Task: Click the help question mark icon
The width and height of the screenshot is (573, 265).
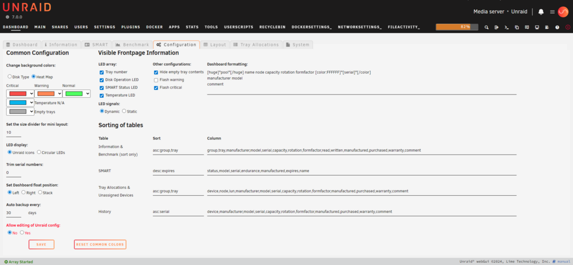Action: (557, 27)
